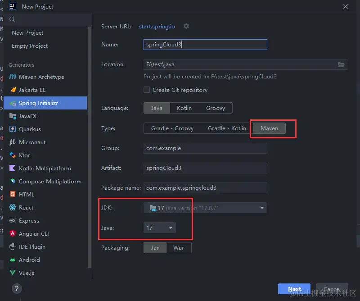Click the Express ex icon
360x301 pixels.
[x=13, y=220]
